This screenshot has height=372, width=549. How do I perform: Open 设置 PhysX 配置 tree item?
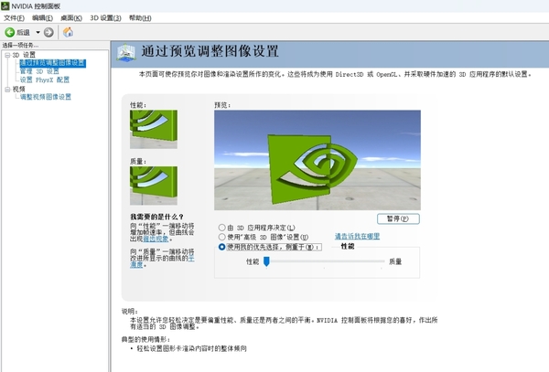[x=45, y=80]
